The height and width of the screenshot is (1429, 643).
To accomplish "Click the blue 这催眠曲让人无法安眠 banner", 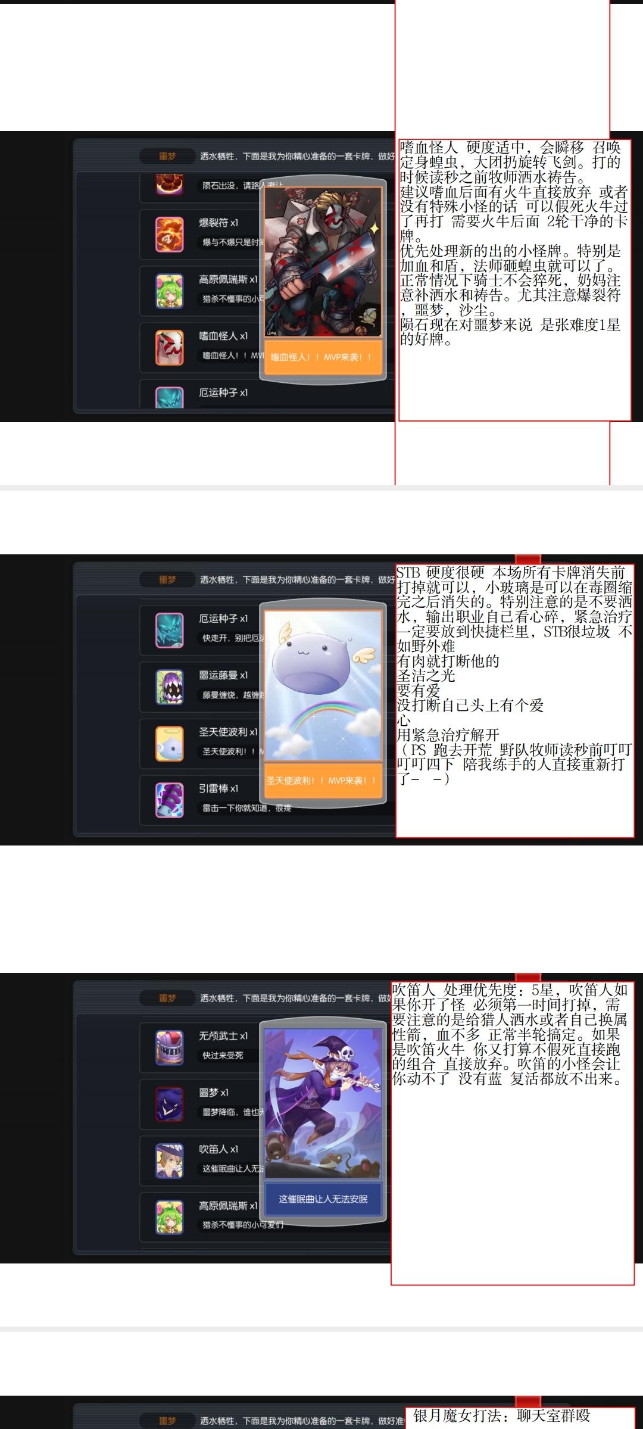I will 323,1199.
